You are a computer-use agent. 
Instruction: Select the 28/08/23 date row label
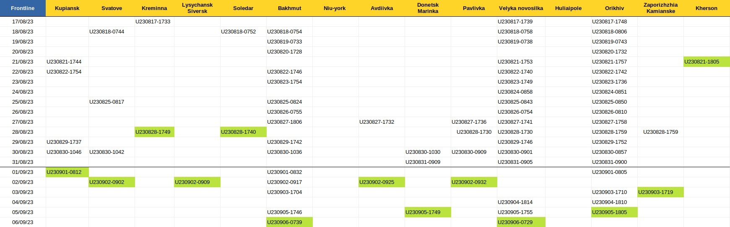click(x=23, y=132)
